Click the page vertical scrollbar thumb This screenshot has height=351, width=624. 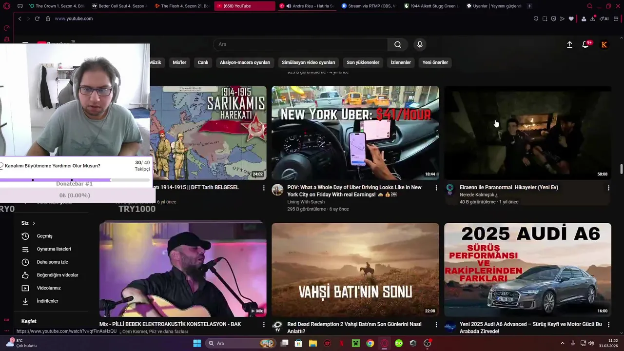click(x=621, y=169)
